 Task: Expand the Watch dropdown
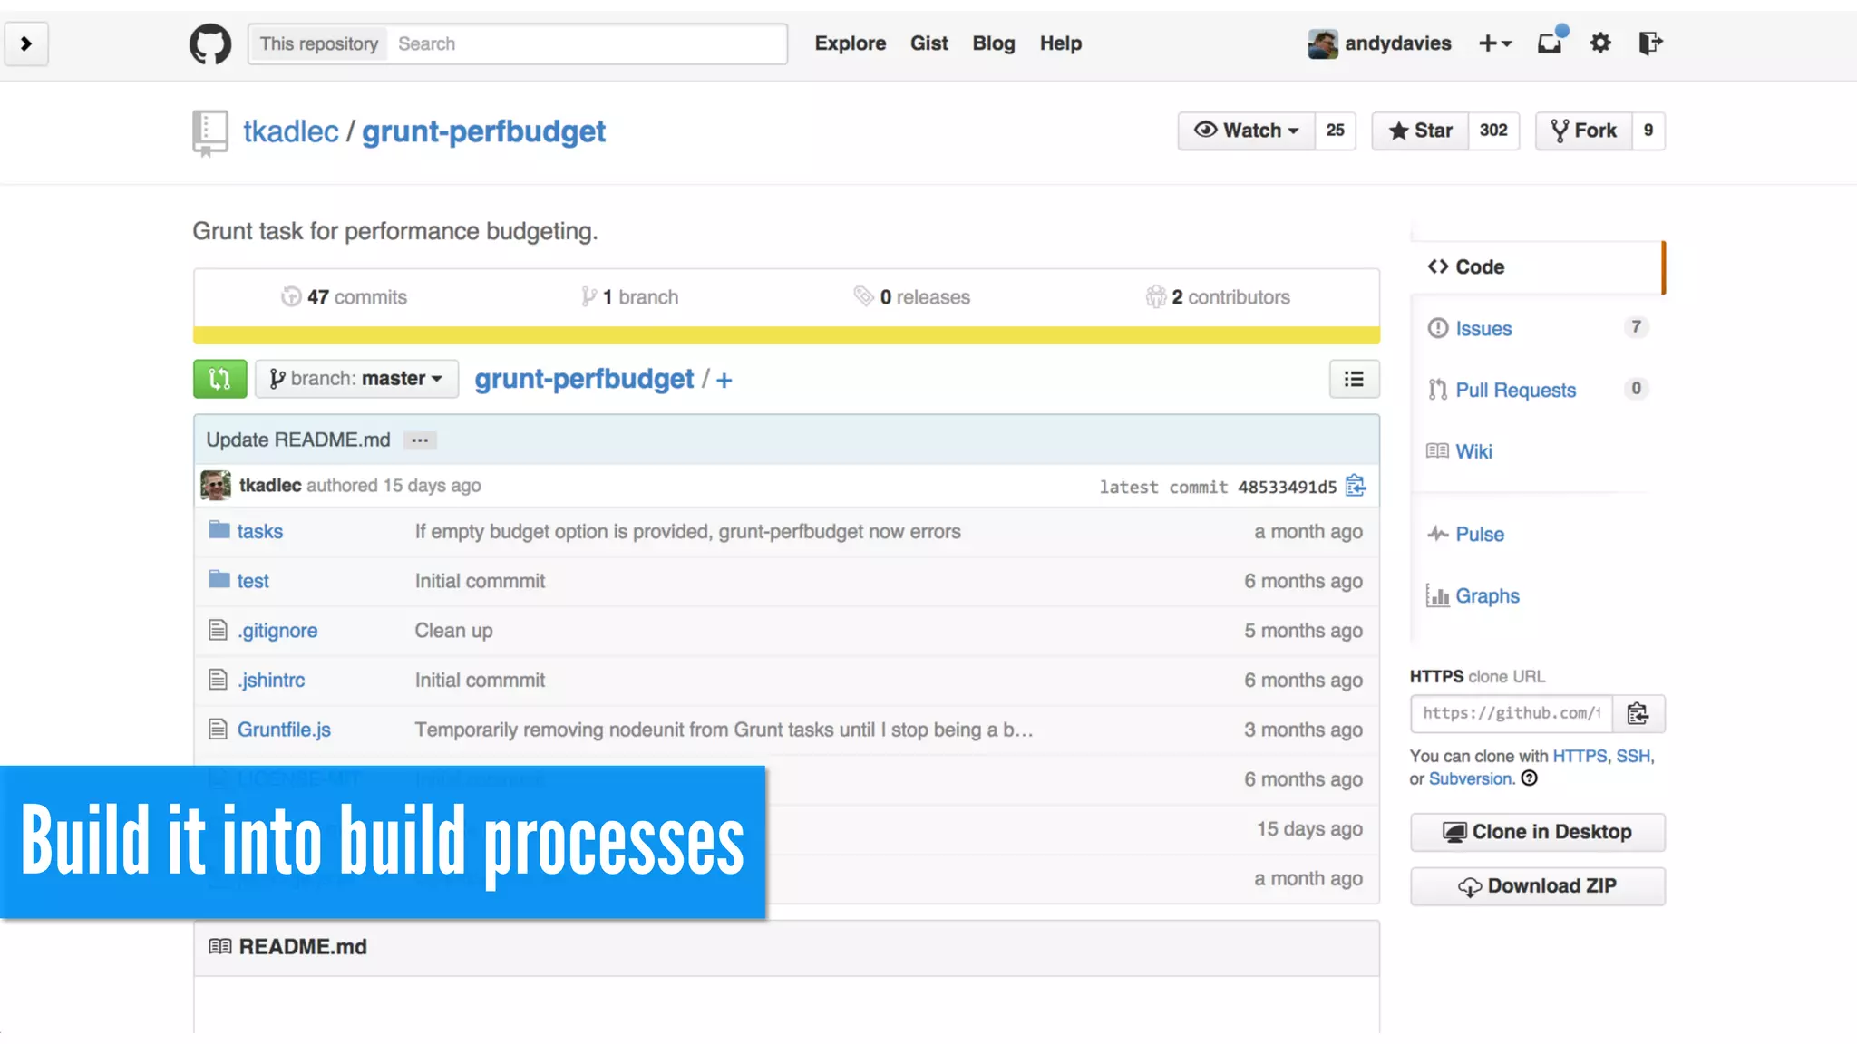(x=1246, y=130)
